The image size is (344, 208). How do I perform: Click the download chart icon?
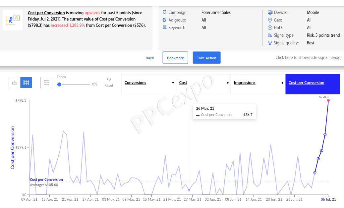point(15,82)
